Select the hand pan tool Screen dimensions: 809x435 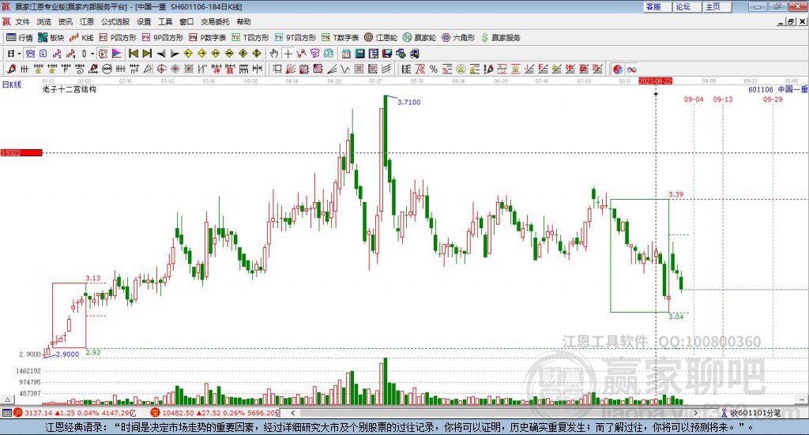pos(273,54)
